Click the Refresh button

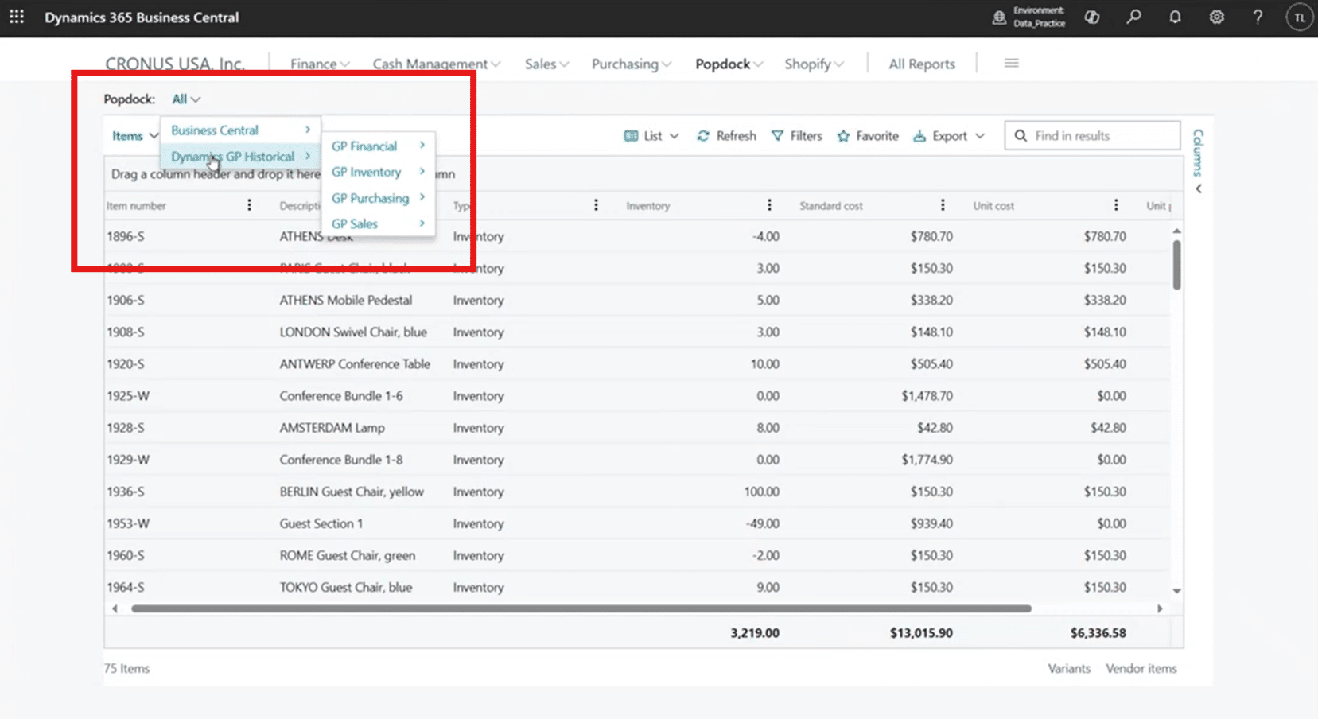[726, 136]
